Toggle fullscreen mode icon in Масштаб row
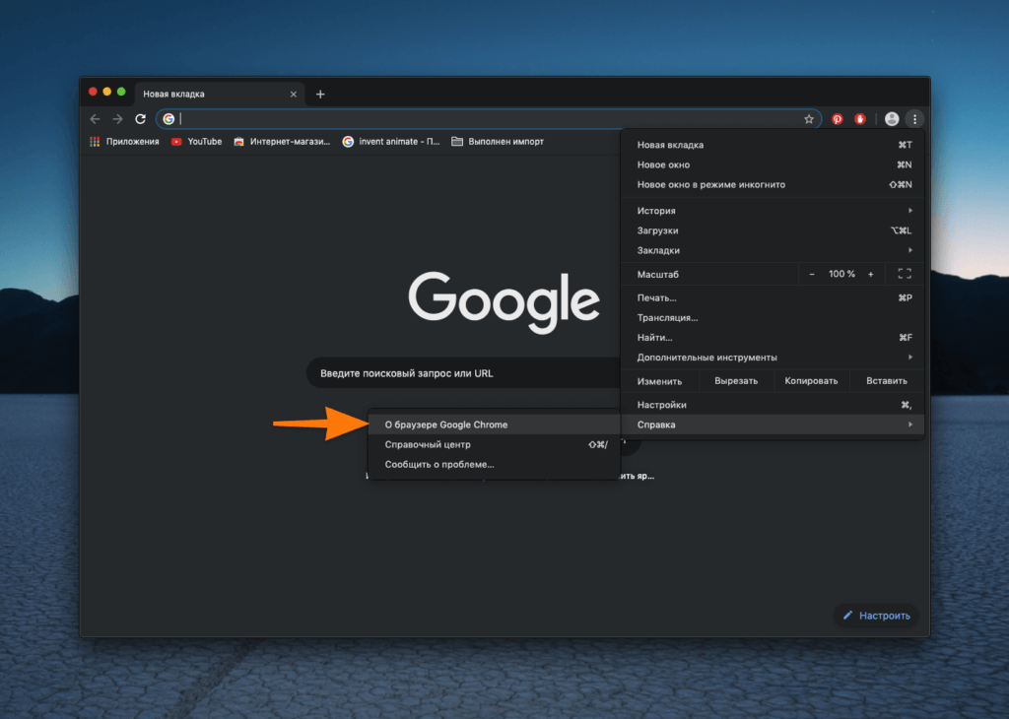 point(905,274)
